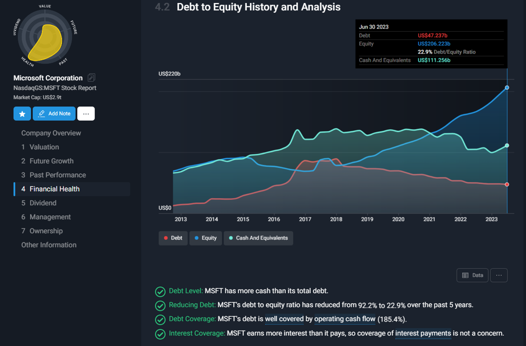Click the 'US$0' axis label
The width and height of the screenshot is (526, 346).
(x=165, y=208)
